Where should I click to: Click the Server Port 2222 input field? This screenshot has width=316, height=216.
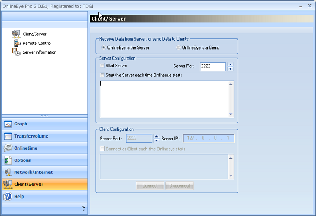pyautogui.click(x=213, y=66)
